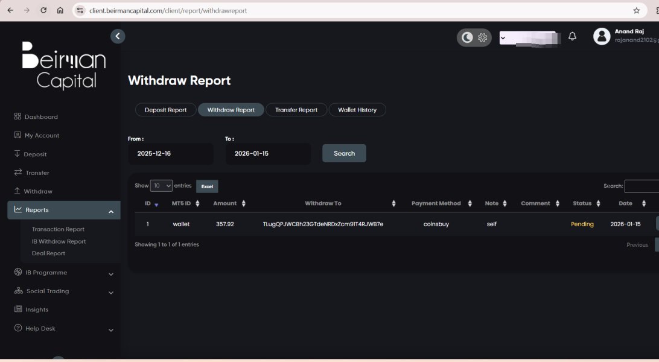Bookmark page with the star icon

[636, 10]
